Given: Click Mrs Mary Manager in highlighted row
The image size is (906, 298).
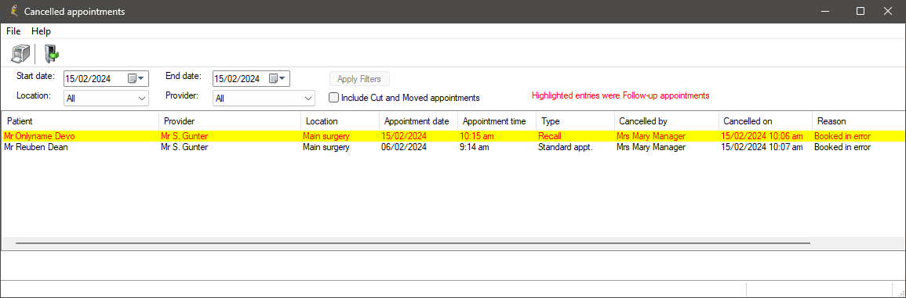Looking at the screenshot, I should [x=651, y=136].
